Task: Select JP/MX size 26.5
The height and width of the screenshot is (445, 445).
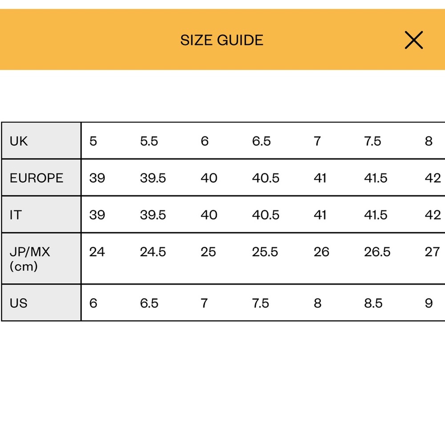Action: 377,252
